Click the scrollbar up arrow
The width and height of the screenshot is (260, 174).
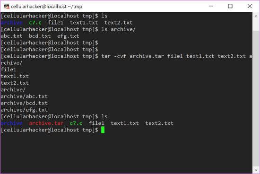point(256,16)
